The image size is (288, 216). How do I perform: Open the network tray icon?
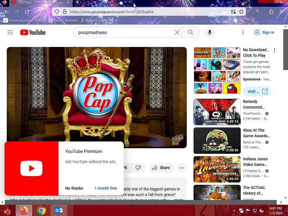pos(255,211)
